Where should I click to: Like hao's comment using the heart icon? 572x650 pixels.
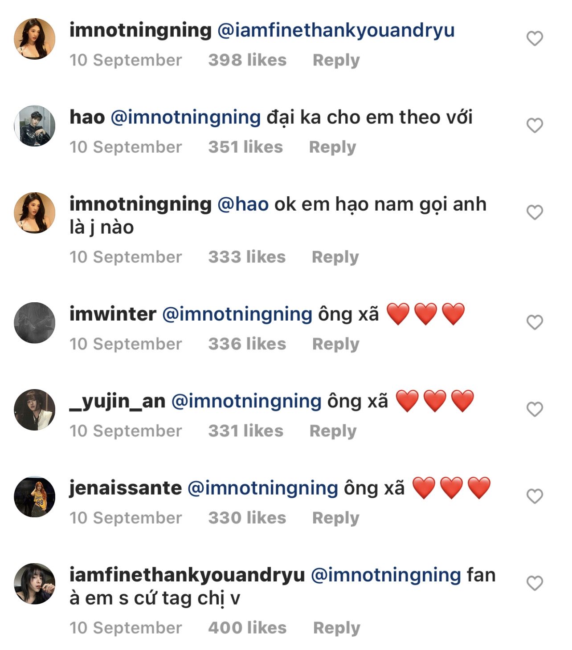pos(535,126)
